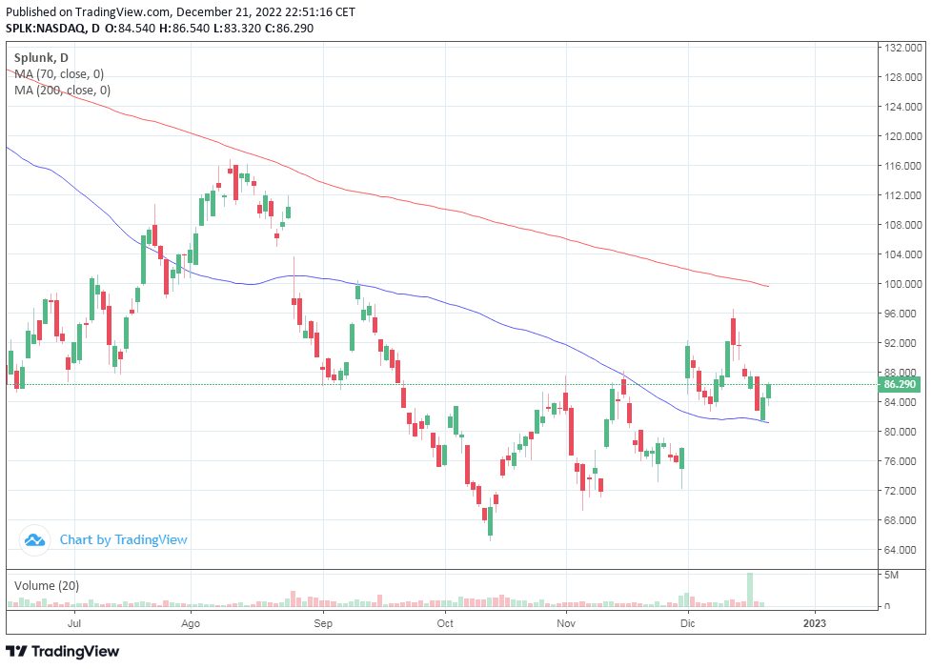Click the 5M volume axis label

pyautogui.click(x=891, y=575)
